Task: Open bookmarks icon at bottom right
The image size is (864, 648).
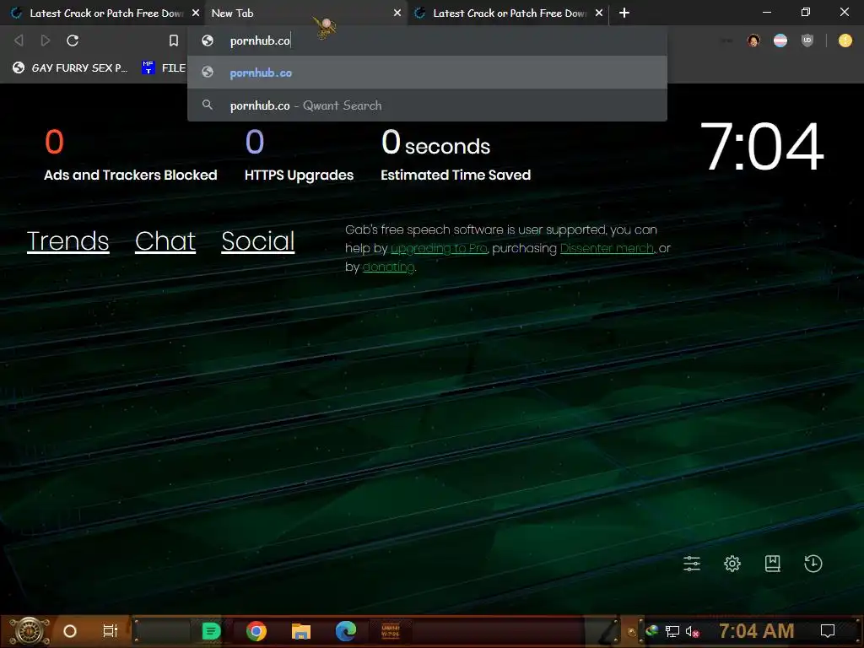Action: pos(773,563)
